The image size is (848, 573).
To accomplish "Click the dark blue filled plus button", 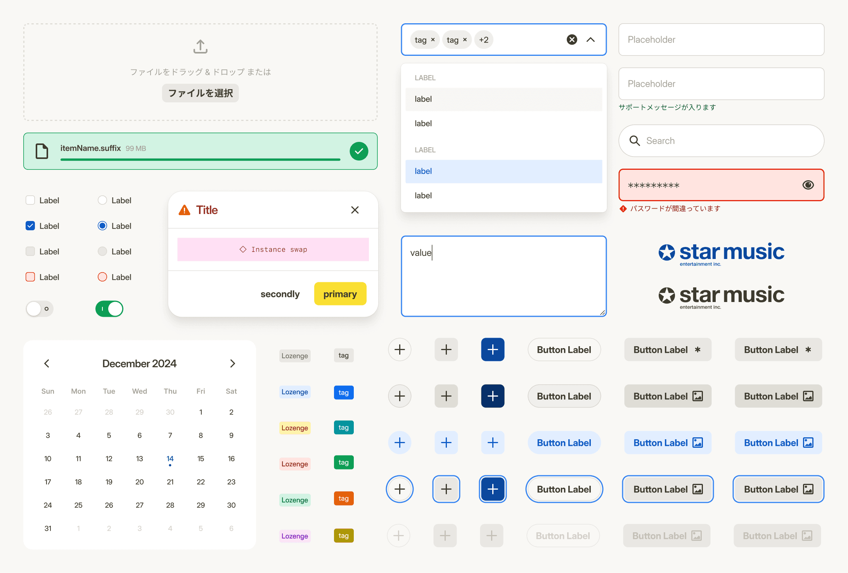I will (x=492, y=396).
